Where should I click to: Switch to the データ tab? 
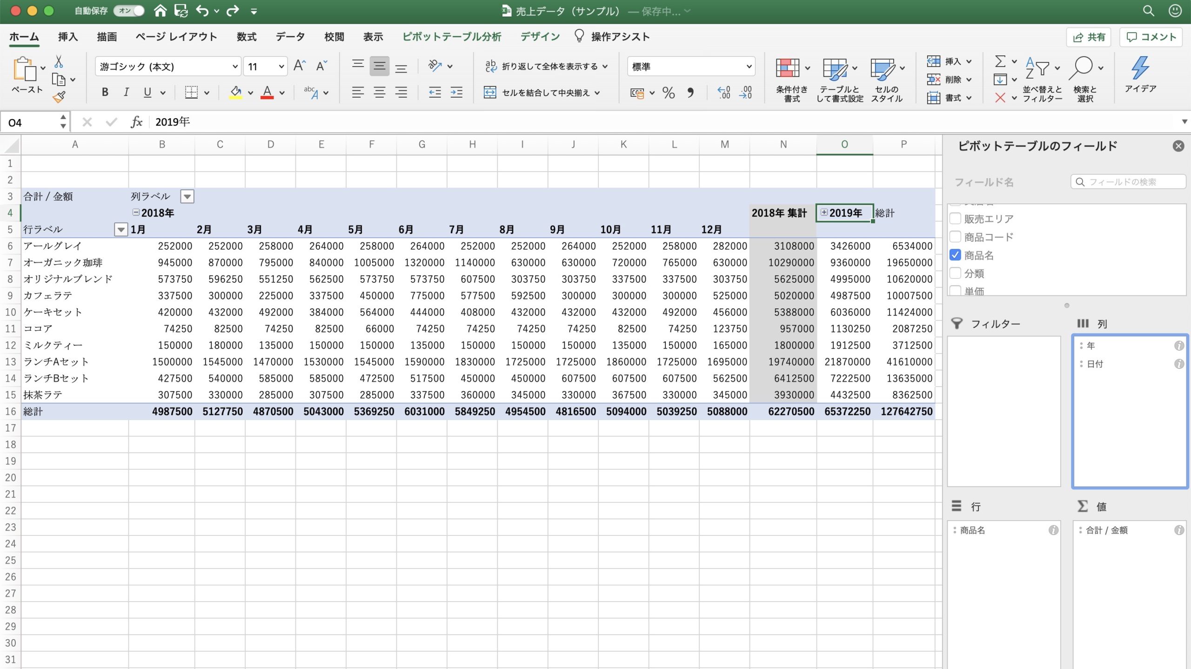(290, 37)
